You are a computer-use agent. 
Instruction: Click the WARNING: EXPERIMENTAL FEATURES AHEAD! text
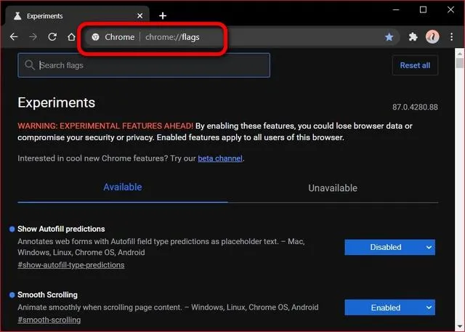[105, 126]
